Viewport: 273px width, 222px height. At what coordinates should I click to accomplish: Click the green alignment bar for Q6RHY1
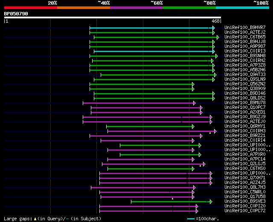(149, 127)
